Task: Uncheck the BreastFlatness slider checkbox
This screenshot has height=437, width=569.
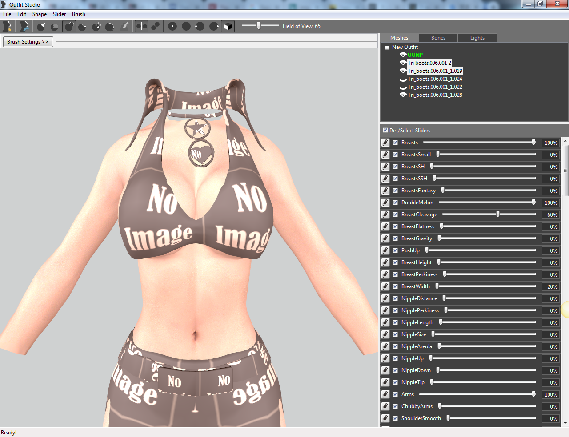Action: [x=395, y=226]
